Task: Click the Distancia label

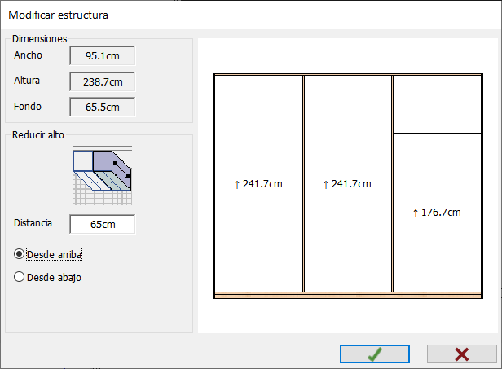Action: [x=33, y=222]
